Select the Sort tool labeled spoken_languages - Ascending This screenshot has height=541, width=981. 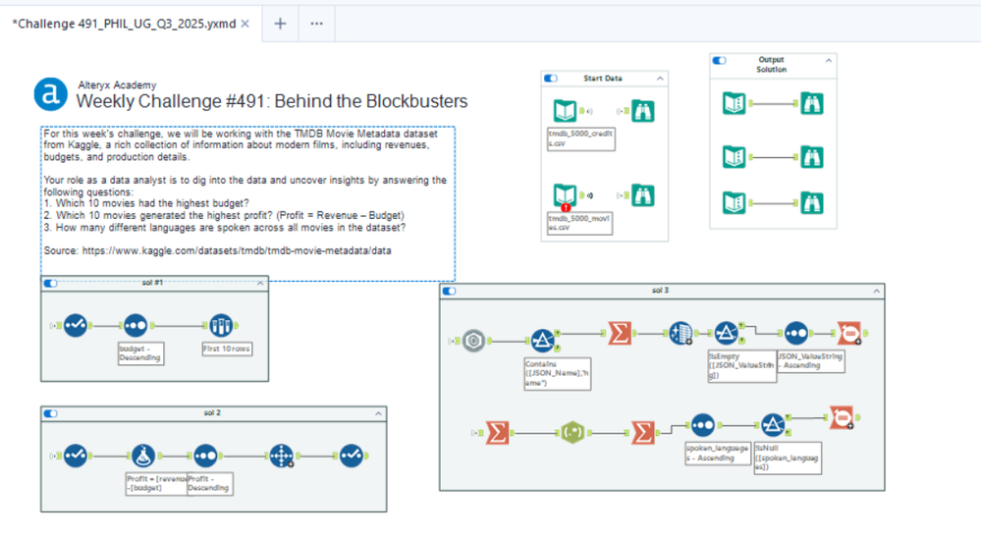pyautogui.click(x=703, y=425)
